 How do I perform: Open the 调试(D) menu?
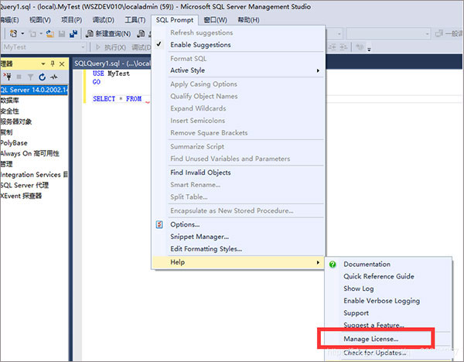pyautogui.click(x=104, y=20)
